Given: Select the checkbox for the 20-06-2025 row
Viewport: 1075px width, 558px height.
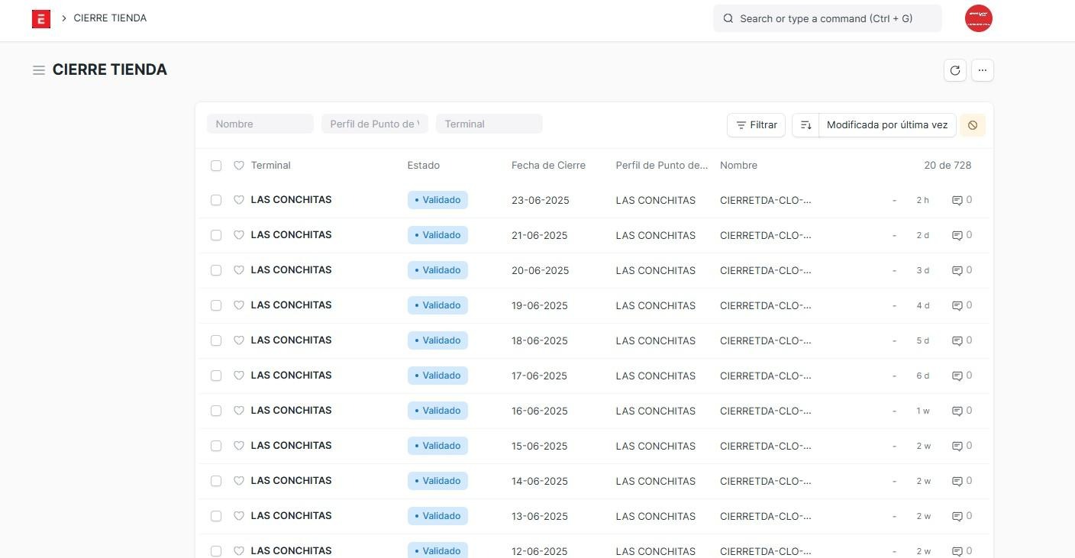Looking at the screenshot, I should [216, 270].
